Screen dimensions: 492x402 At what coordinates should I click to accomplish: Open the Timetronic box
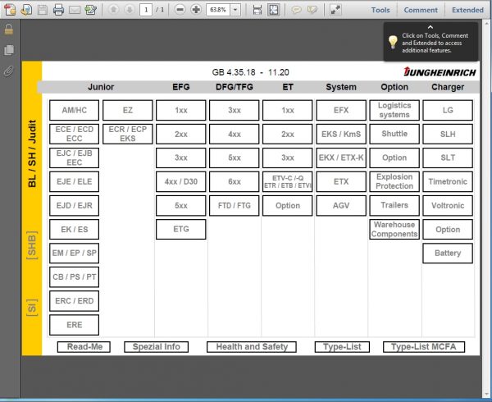pos(448,181)
